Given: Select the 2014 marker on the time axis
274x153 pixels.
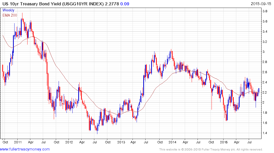Looking at the screenshot, I should 172,142.
